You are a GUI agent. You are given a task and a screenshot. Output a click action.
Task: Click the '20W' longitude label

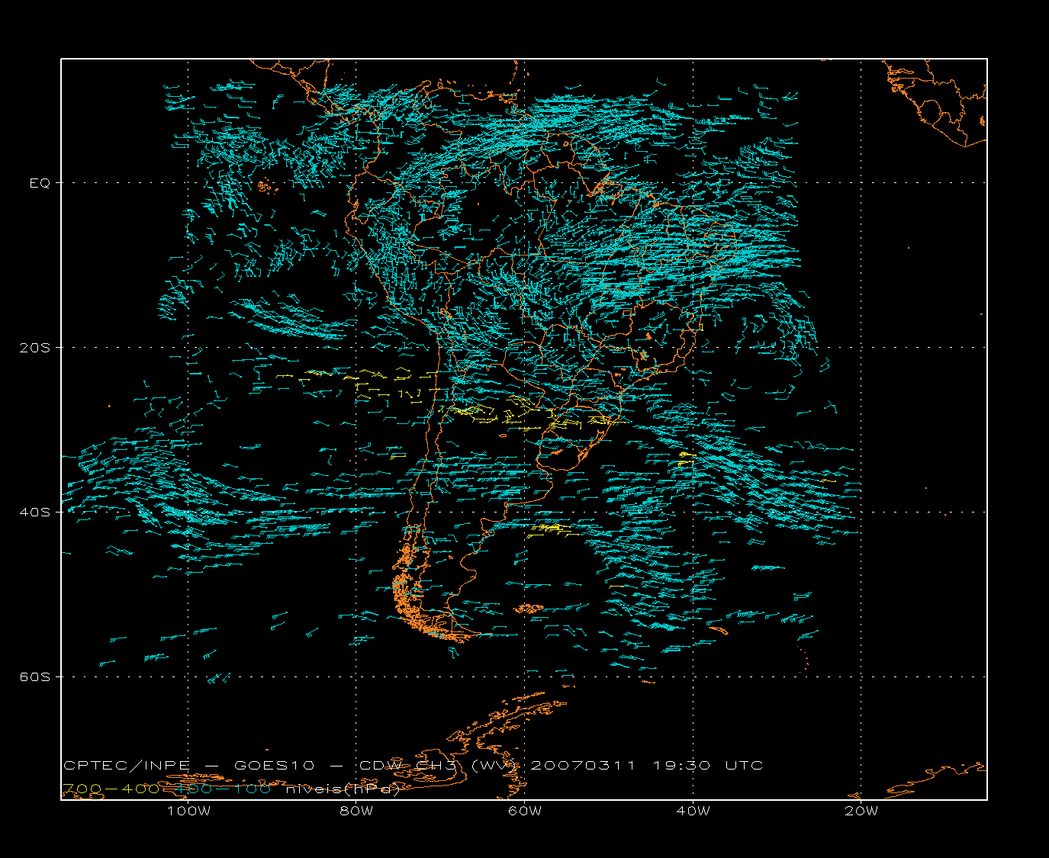tap(861, 811)
